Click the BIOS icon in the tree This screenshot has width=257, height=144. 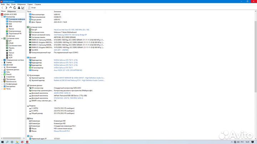pos(7,55)
